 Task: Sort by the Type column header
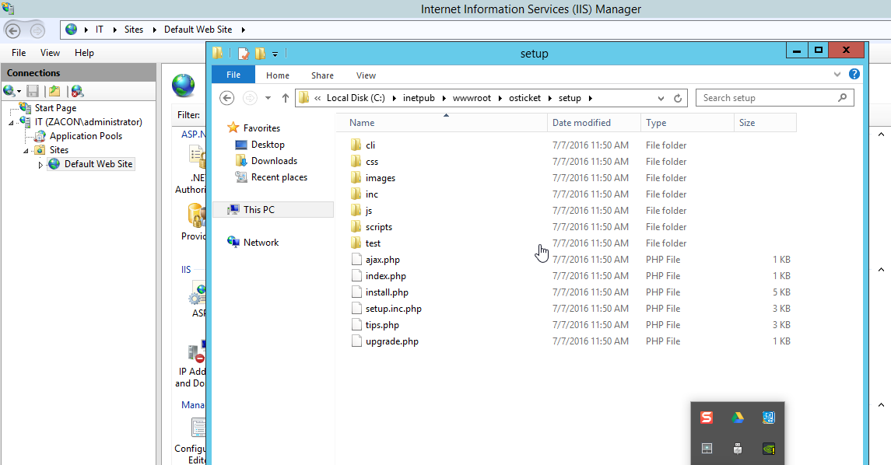[688, 123]
